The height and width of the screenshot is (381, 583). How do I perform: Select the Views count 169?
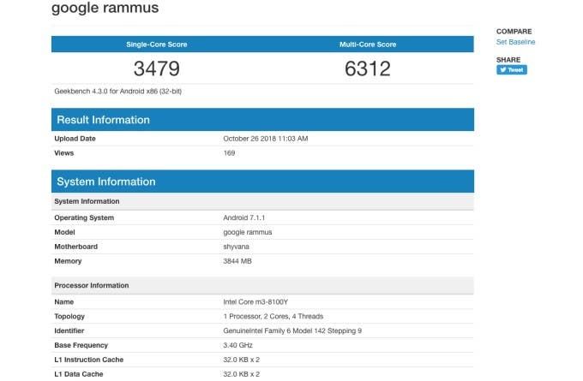[x=229, y=153]
